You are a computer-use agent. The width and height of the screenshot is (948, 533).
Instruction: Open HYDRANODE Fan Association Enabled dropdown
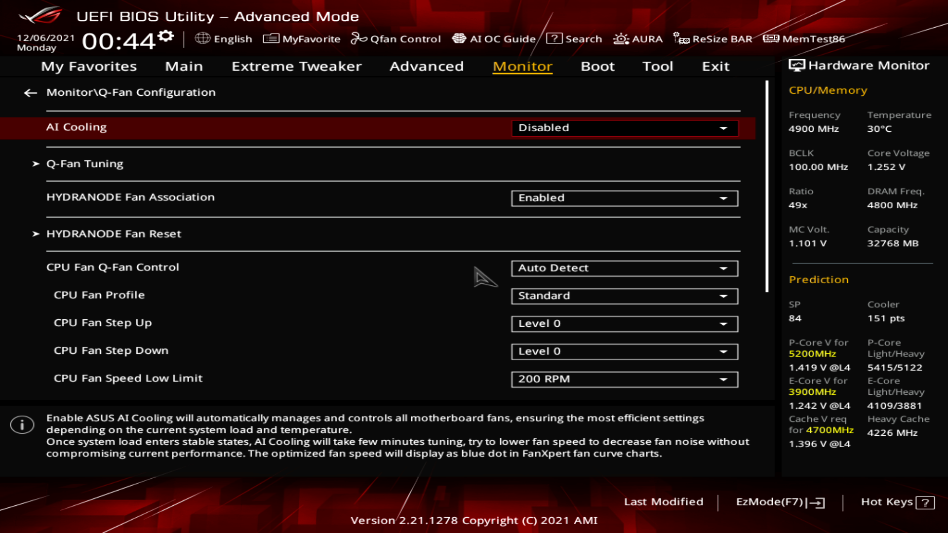point(624,198)
